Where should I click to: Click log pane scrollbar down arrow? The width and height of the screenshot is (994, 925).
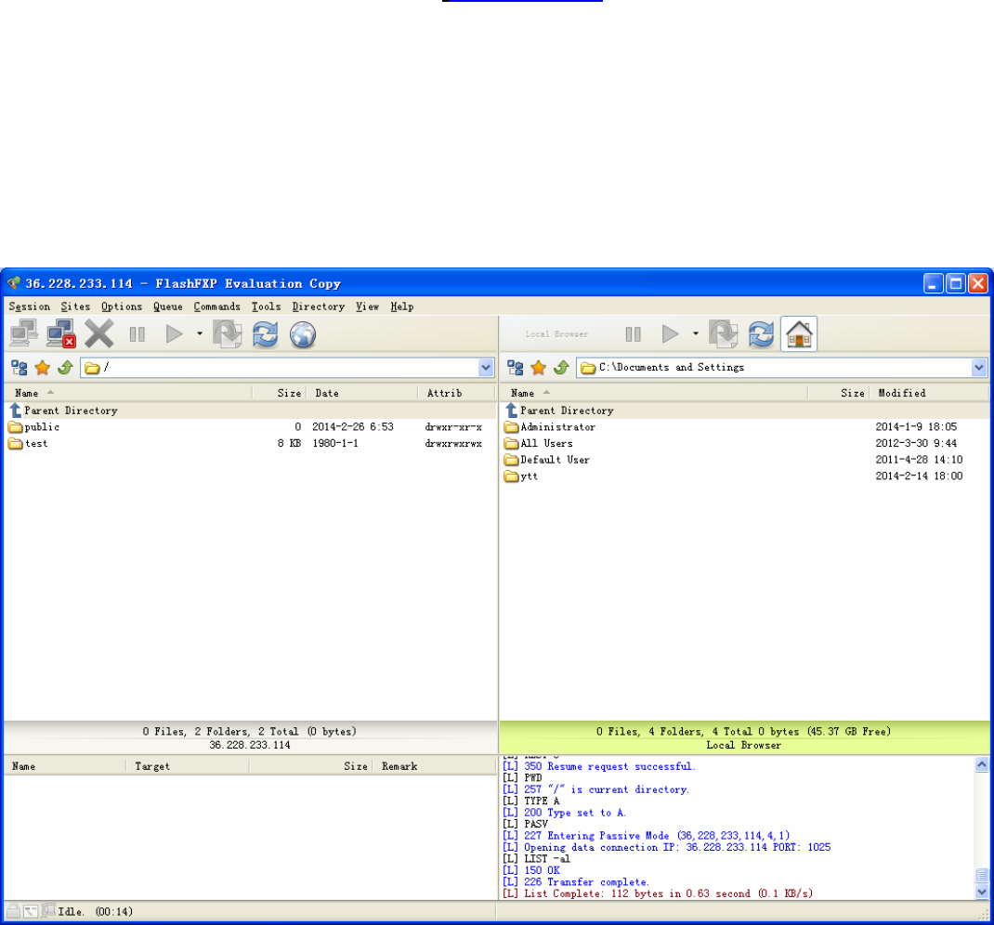tap(981, 892)
